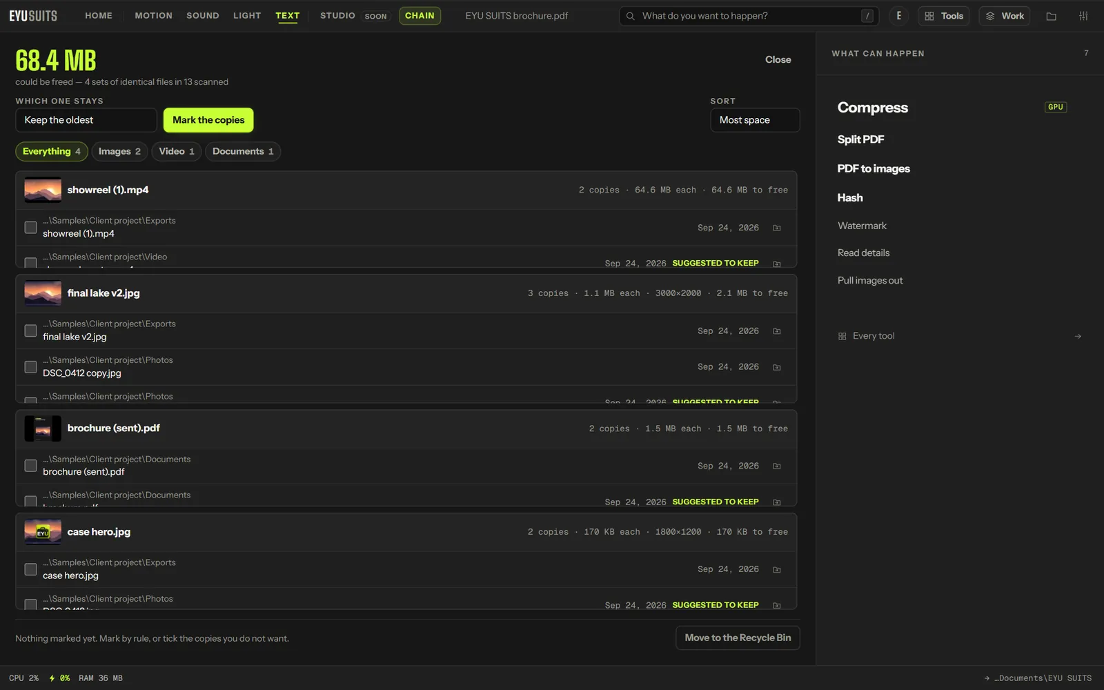Open the LIGHT tab
Image resolution: width=1104 pixels, height=690 pixels.
point(247,15)
